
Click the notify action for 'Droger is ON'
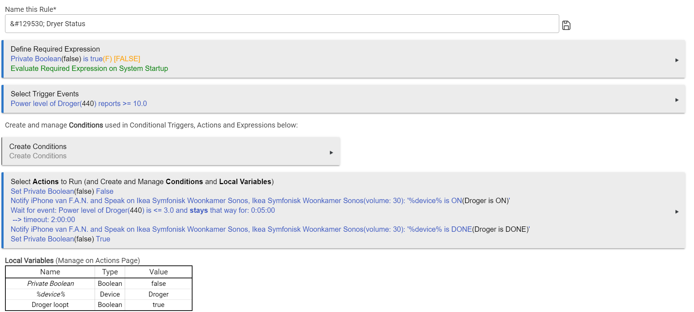[260, 201]
